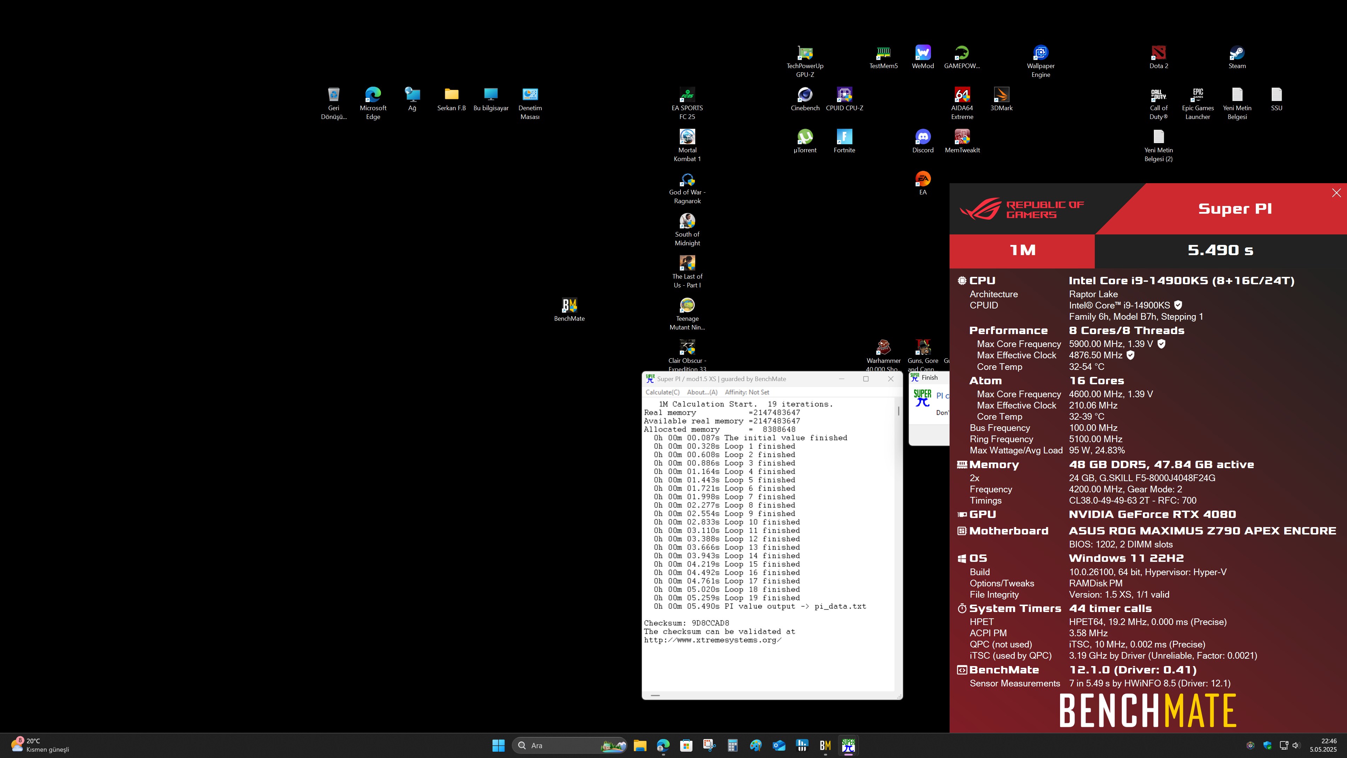Open the weather widget Kısmen güneşli
The width and height of the screenshot is (1347, 758).
click(x=40, y=745)
